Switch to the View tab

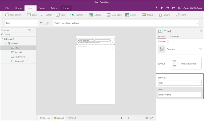(x=42, y=8)
